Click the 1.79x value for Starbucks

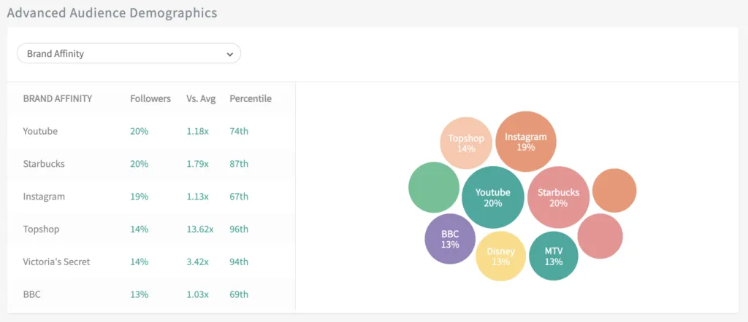click(197, 164)
